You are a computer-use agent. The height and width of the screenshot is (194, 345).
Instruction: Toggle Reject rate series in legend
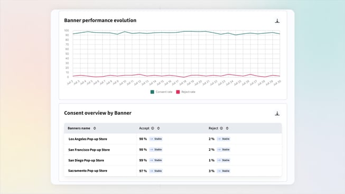(x=178, y=92)
